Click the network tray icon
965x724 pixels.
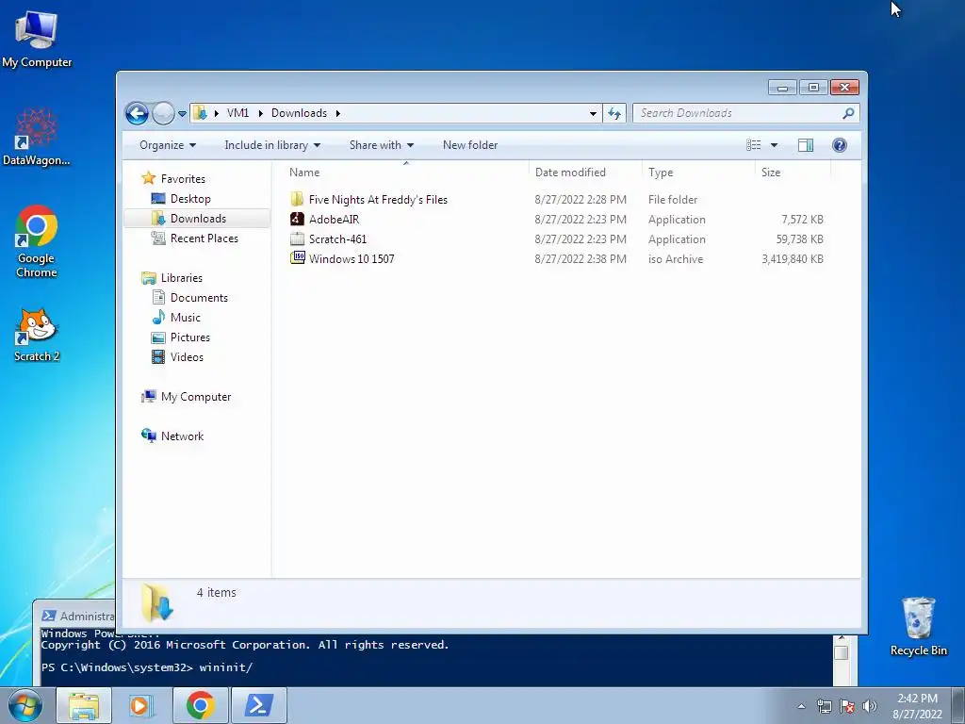tap(824, 706)
